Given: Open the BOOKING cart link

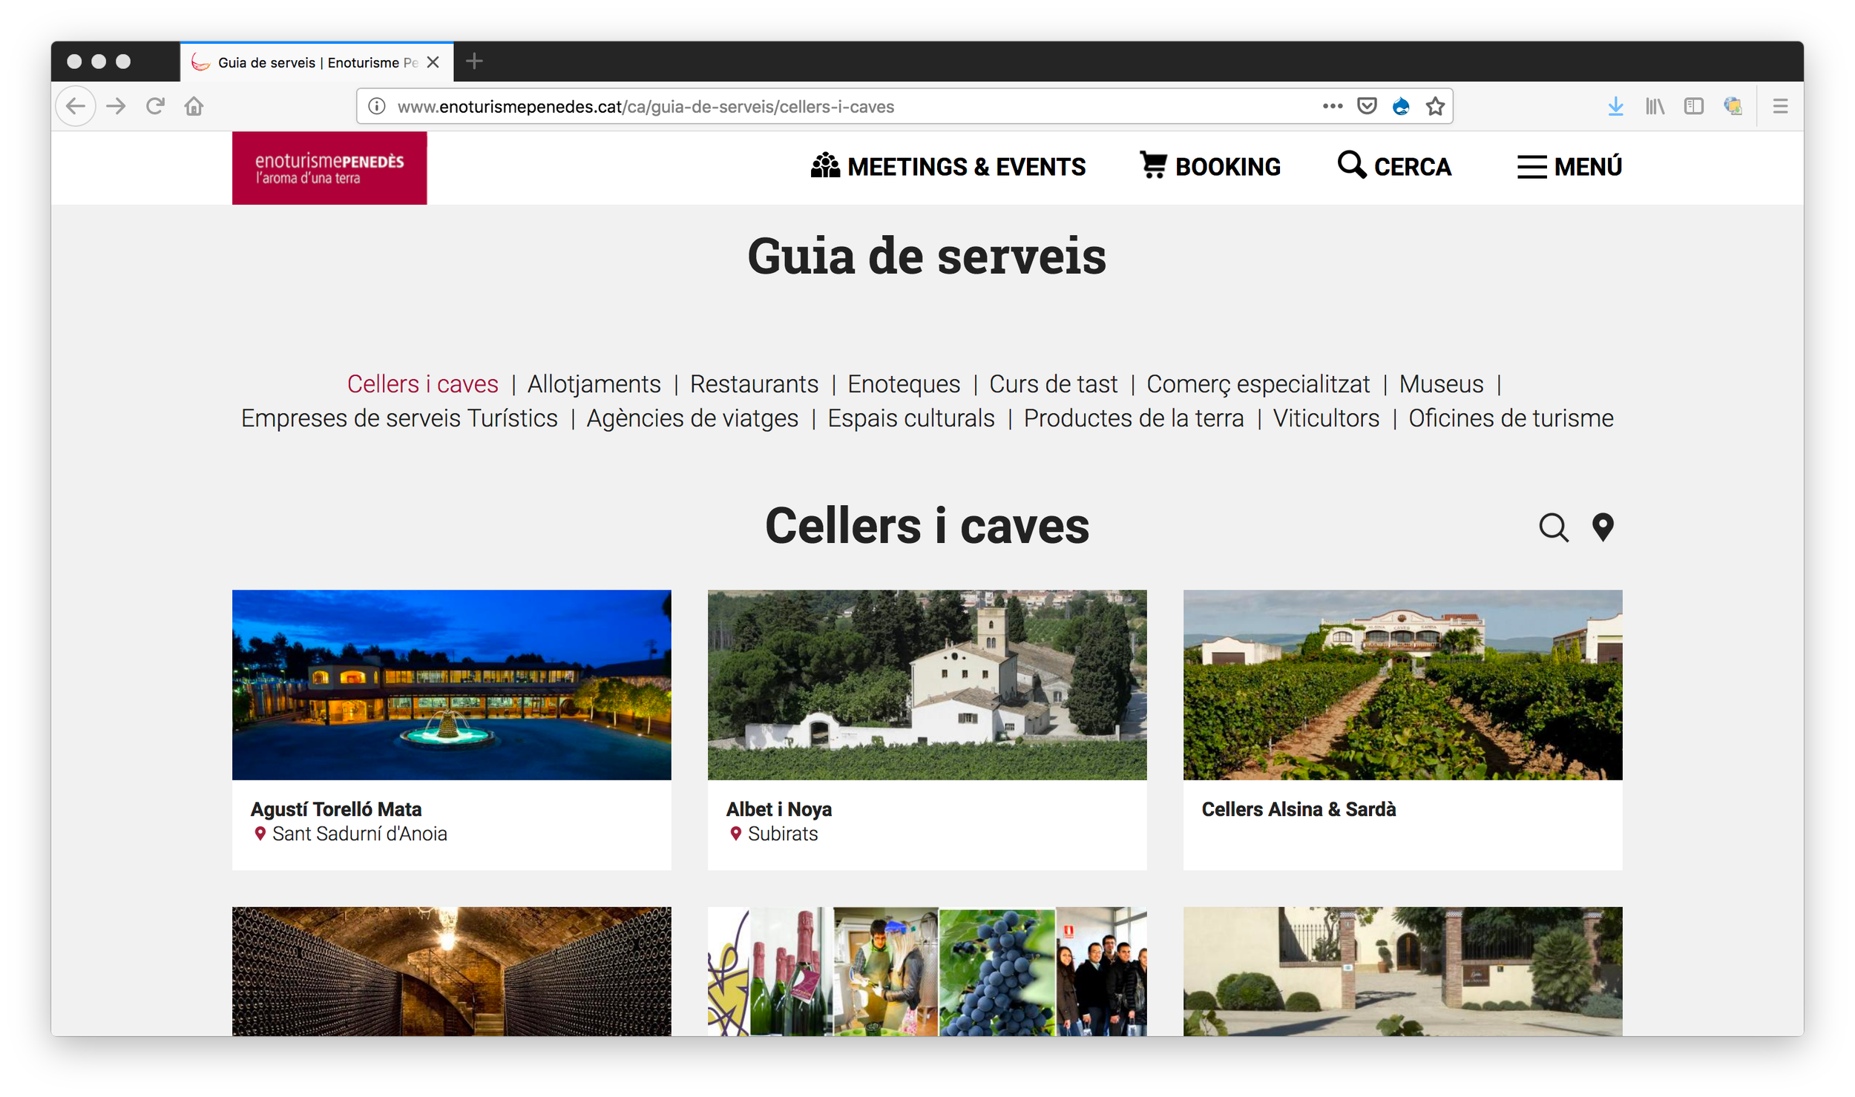Looking at the screenshot, I should (1210, 167).
